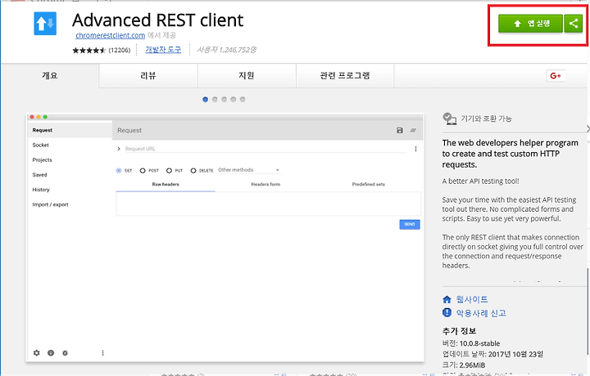
Task: Switch to the 지원 tab
Action: pyautogui.click(x=247, y=75)
